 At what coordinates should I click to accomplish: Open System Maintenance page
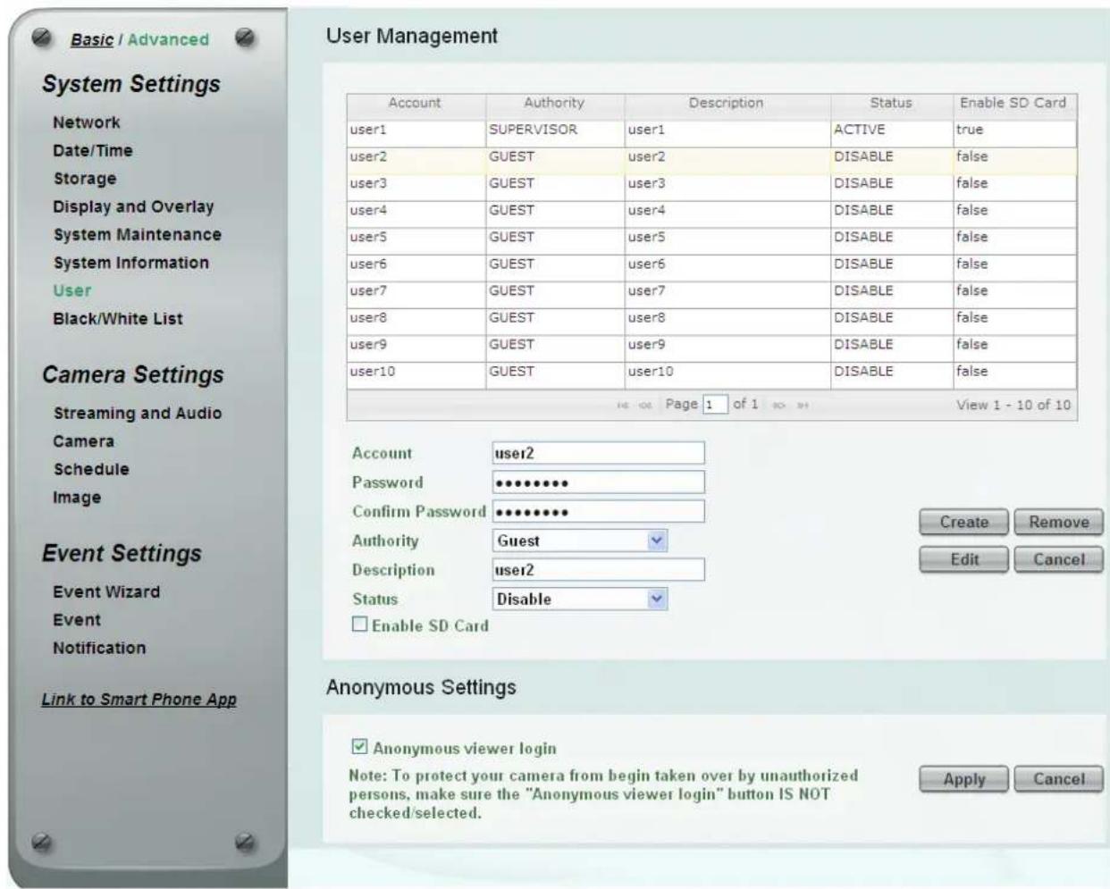[137, 234]
